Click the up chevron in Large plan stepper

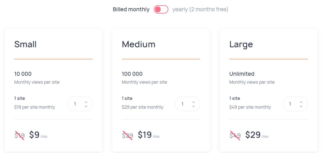pos(301,102)
